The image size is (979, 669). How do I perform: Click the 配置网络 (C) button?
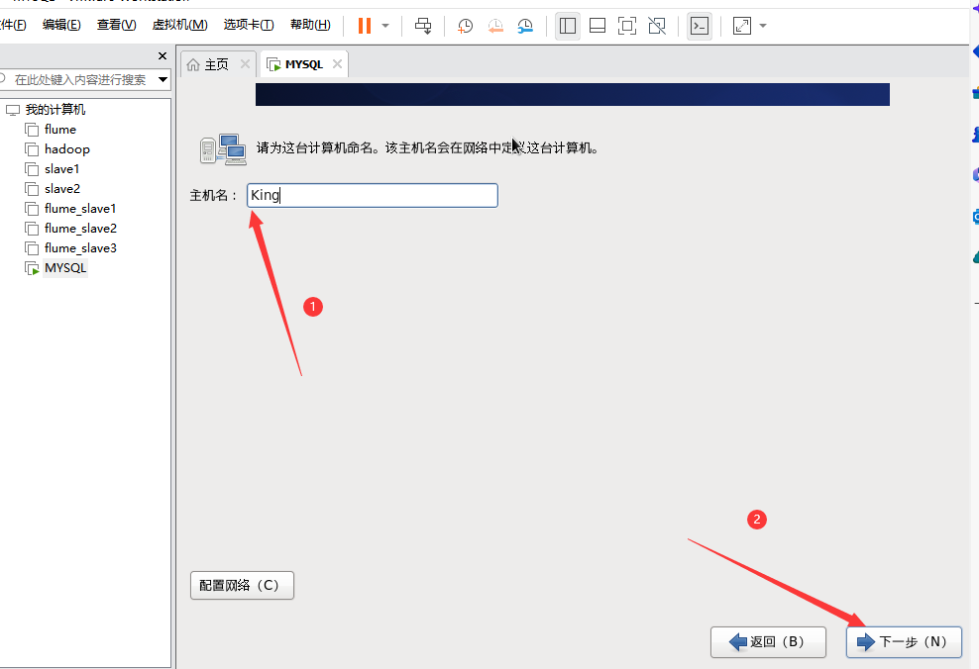coord(242,586)
